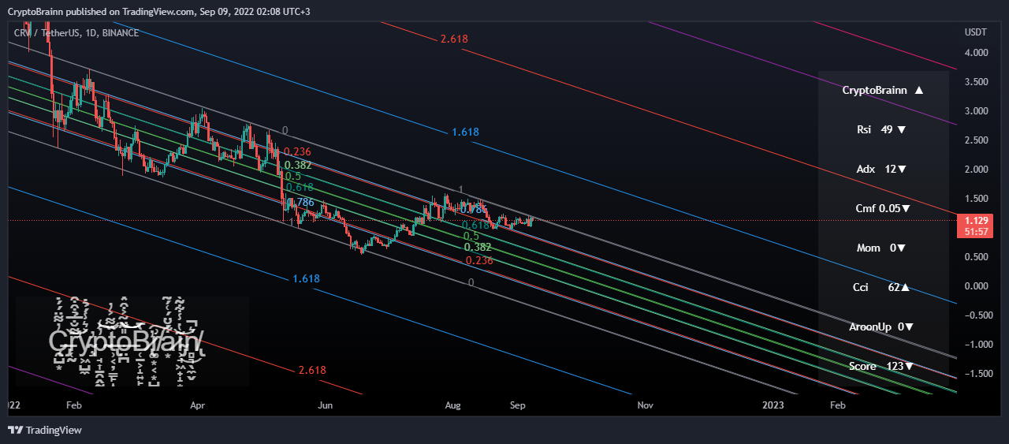Image resolution: width=1009 pixels, height=444 pixels.
Task: Click the 2.500 price axis label
Action: click(x=976, y=140)
